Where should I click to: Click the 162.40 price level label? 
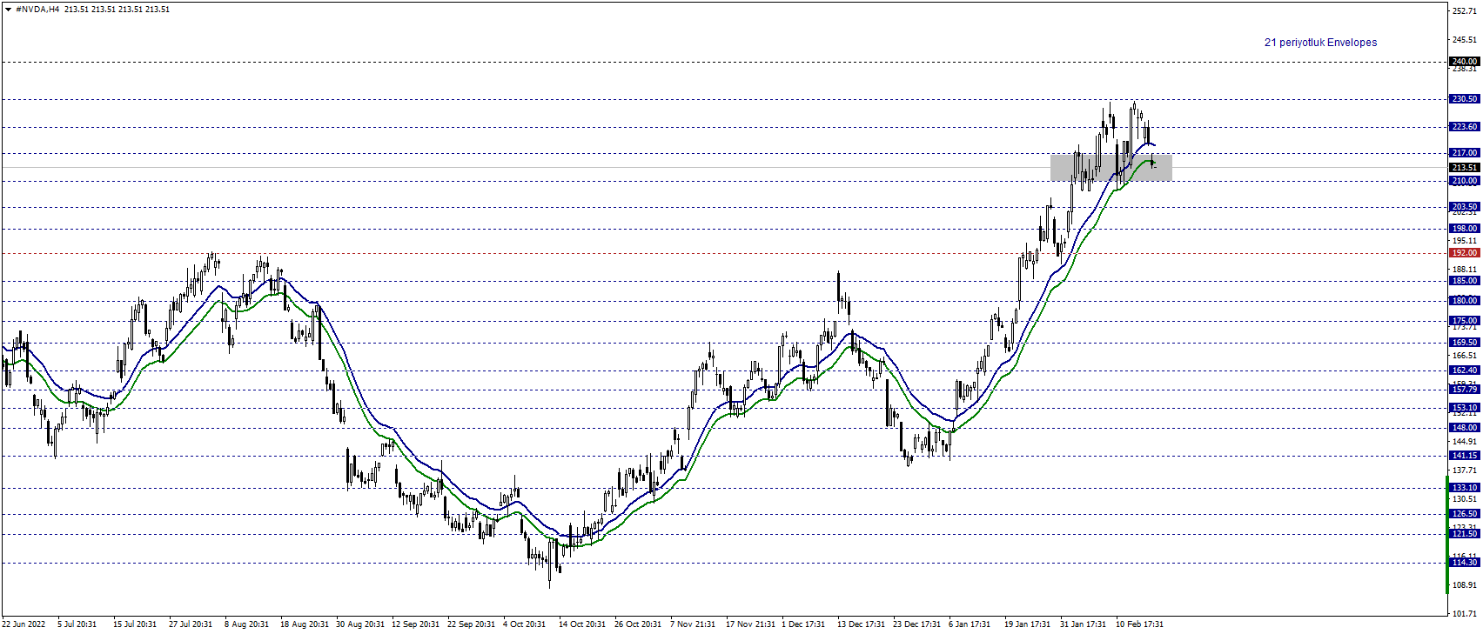pos(1464,370)
